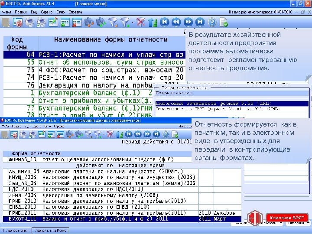
Task: Click the print icon in the lower window toolbar
Action: pyautogui.click(x=23, y=134)
